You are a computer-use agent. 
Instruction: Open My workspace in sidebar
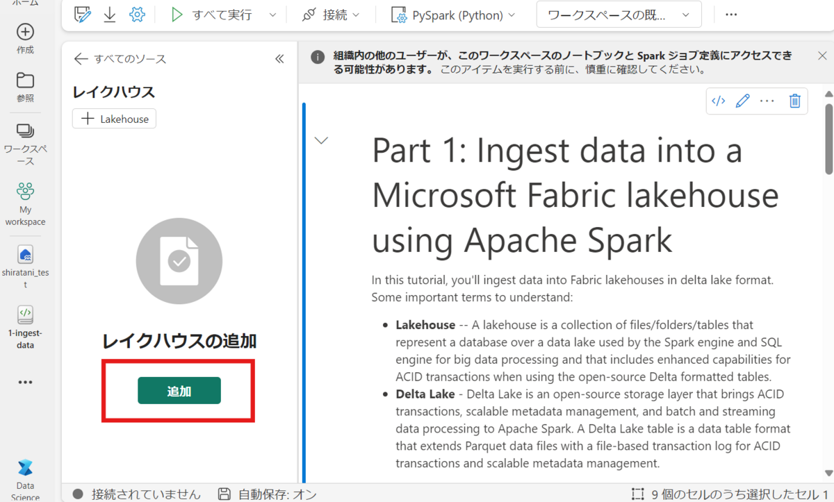point(25,203)
